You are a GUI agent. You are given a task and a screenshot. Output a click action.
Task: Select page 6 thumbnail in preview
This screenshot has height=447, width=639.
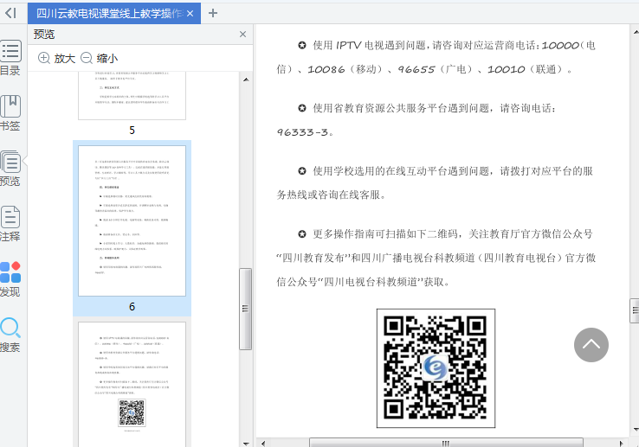[132, 221]
